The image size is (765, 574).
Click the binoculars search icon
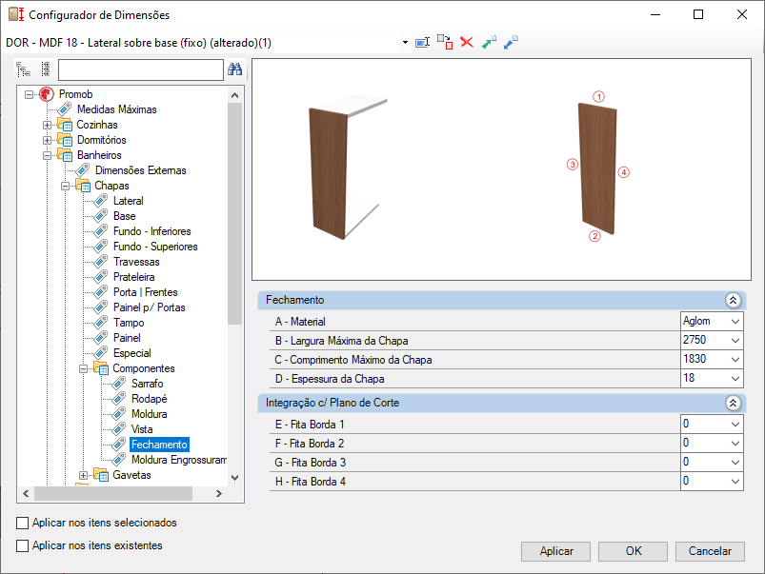click(234, 69)
